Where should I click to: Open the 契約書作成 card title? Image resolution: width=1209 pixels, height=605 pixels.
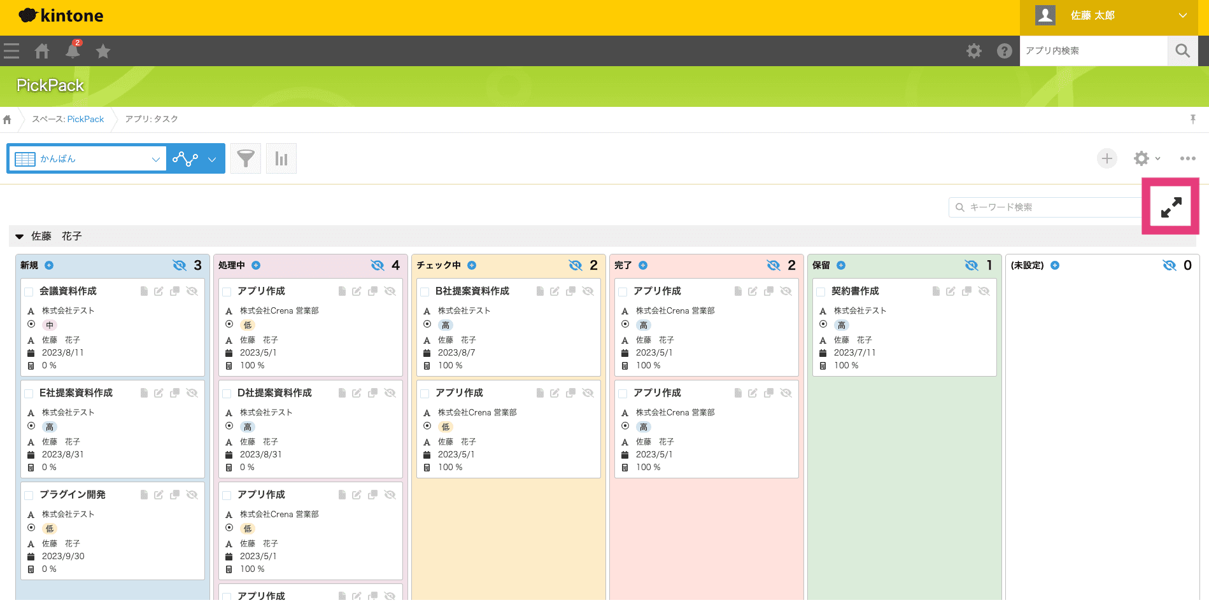(855, 291)
